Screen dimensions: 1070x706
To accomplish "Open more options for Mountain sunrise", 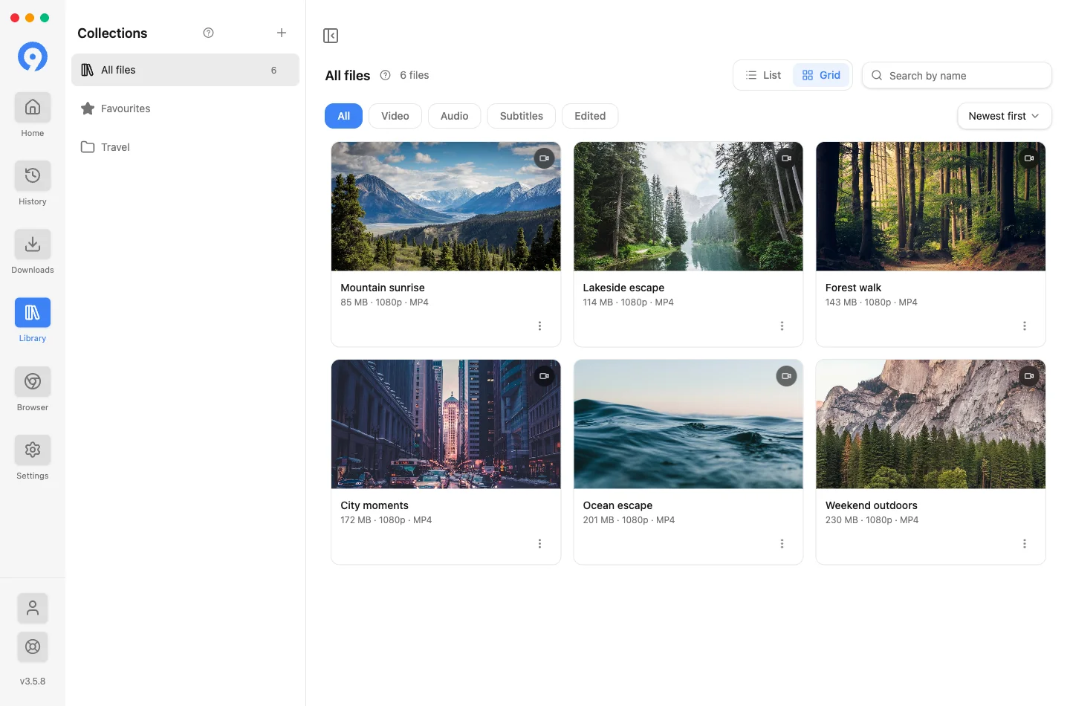I will click(540, 326).
